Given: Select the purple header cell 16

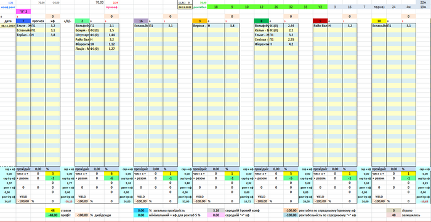Looking at the screenshot, I should [141, 21].
